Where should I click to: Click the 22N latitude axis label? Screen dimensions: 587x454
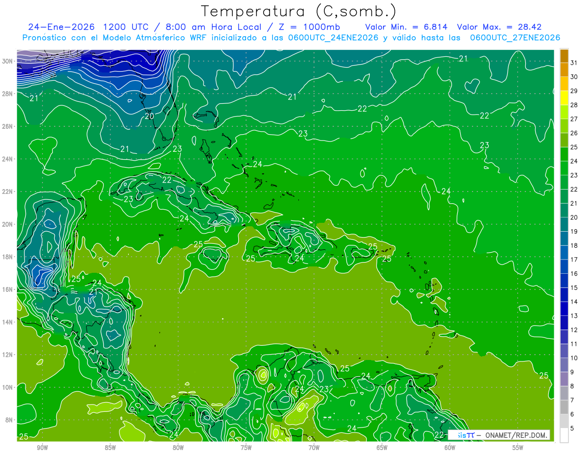pyautogui.click(x=8, y=191)
